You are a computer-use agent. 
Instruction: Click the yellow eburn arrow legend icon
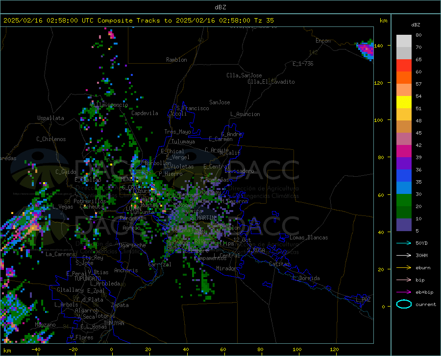[x=404, y=267]
